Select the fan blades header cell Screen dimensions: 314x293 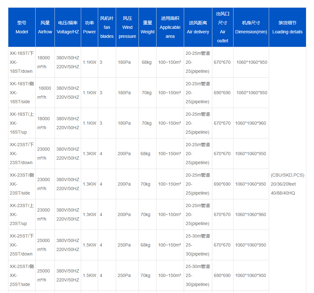[x=107, y=27]
